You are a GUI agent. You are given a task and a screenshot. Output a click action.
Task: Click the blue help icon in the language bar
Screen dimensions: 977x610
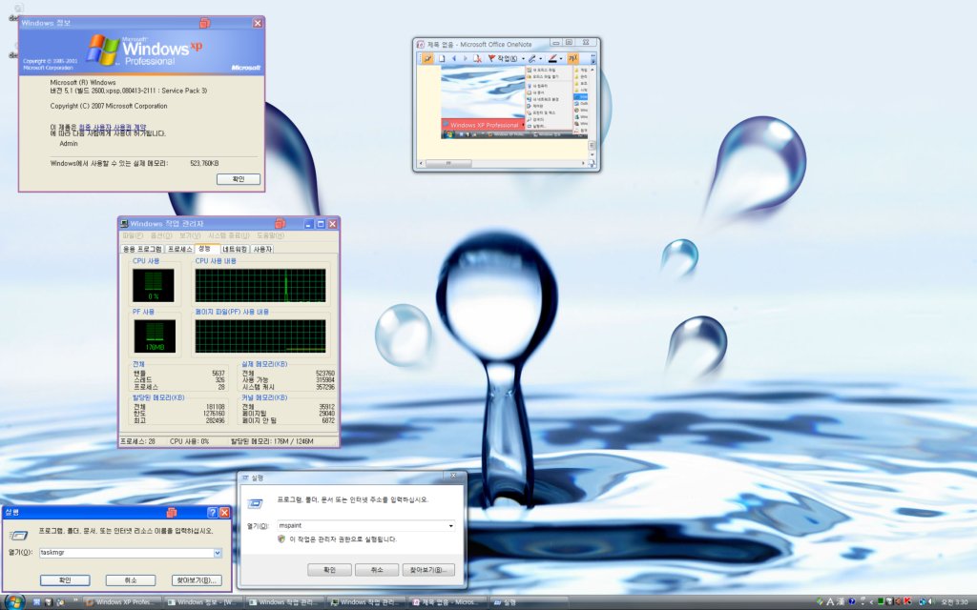(x=852, y=602)
